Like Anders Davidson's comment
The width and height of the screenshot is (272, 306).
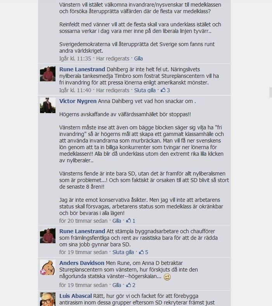116,285
